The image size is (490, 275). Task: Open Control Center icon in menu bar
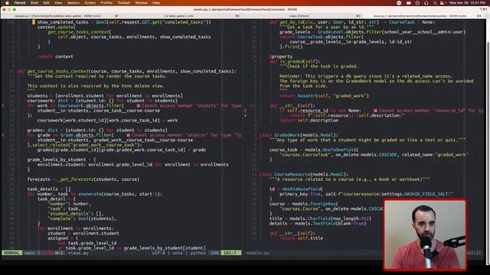[443, 3]
